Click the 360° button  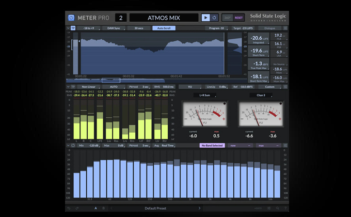227,18
